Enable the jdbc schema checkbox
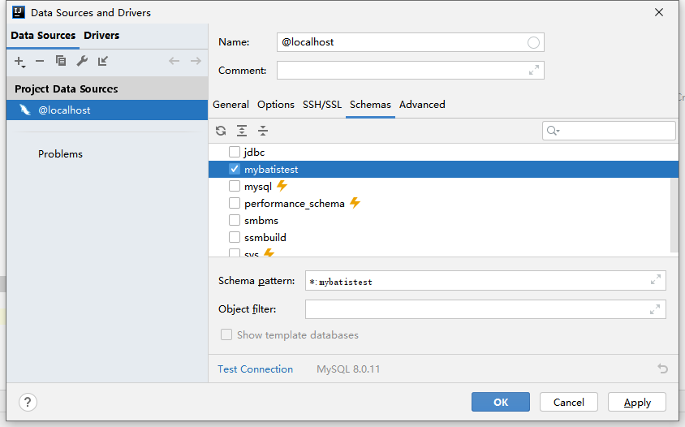This screenshot has height=427, width=685. 235,152
